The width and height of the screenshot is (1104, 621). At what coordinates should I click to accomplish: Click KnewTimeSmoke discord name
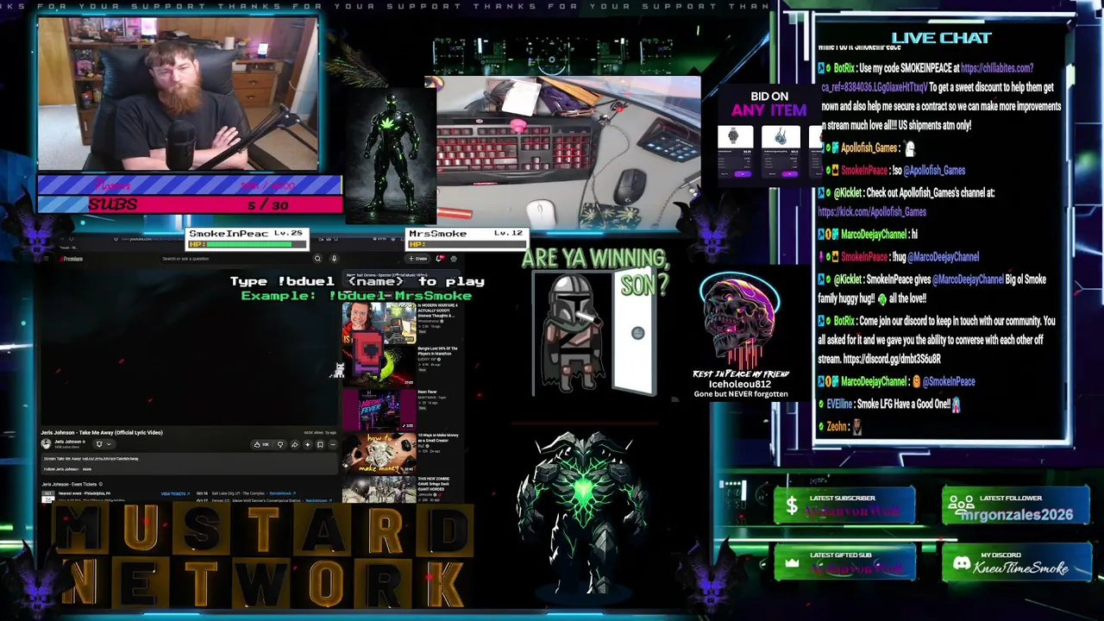click(1021, 568)
